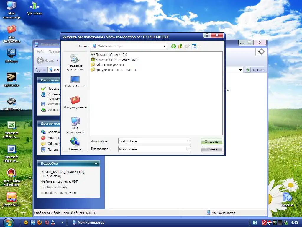The image size is (302, 227).
Task: Select Мои документы in places bar
Action: coord(75,103)
